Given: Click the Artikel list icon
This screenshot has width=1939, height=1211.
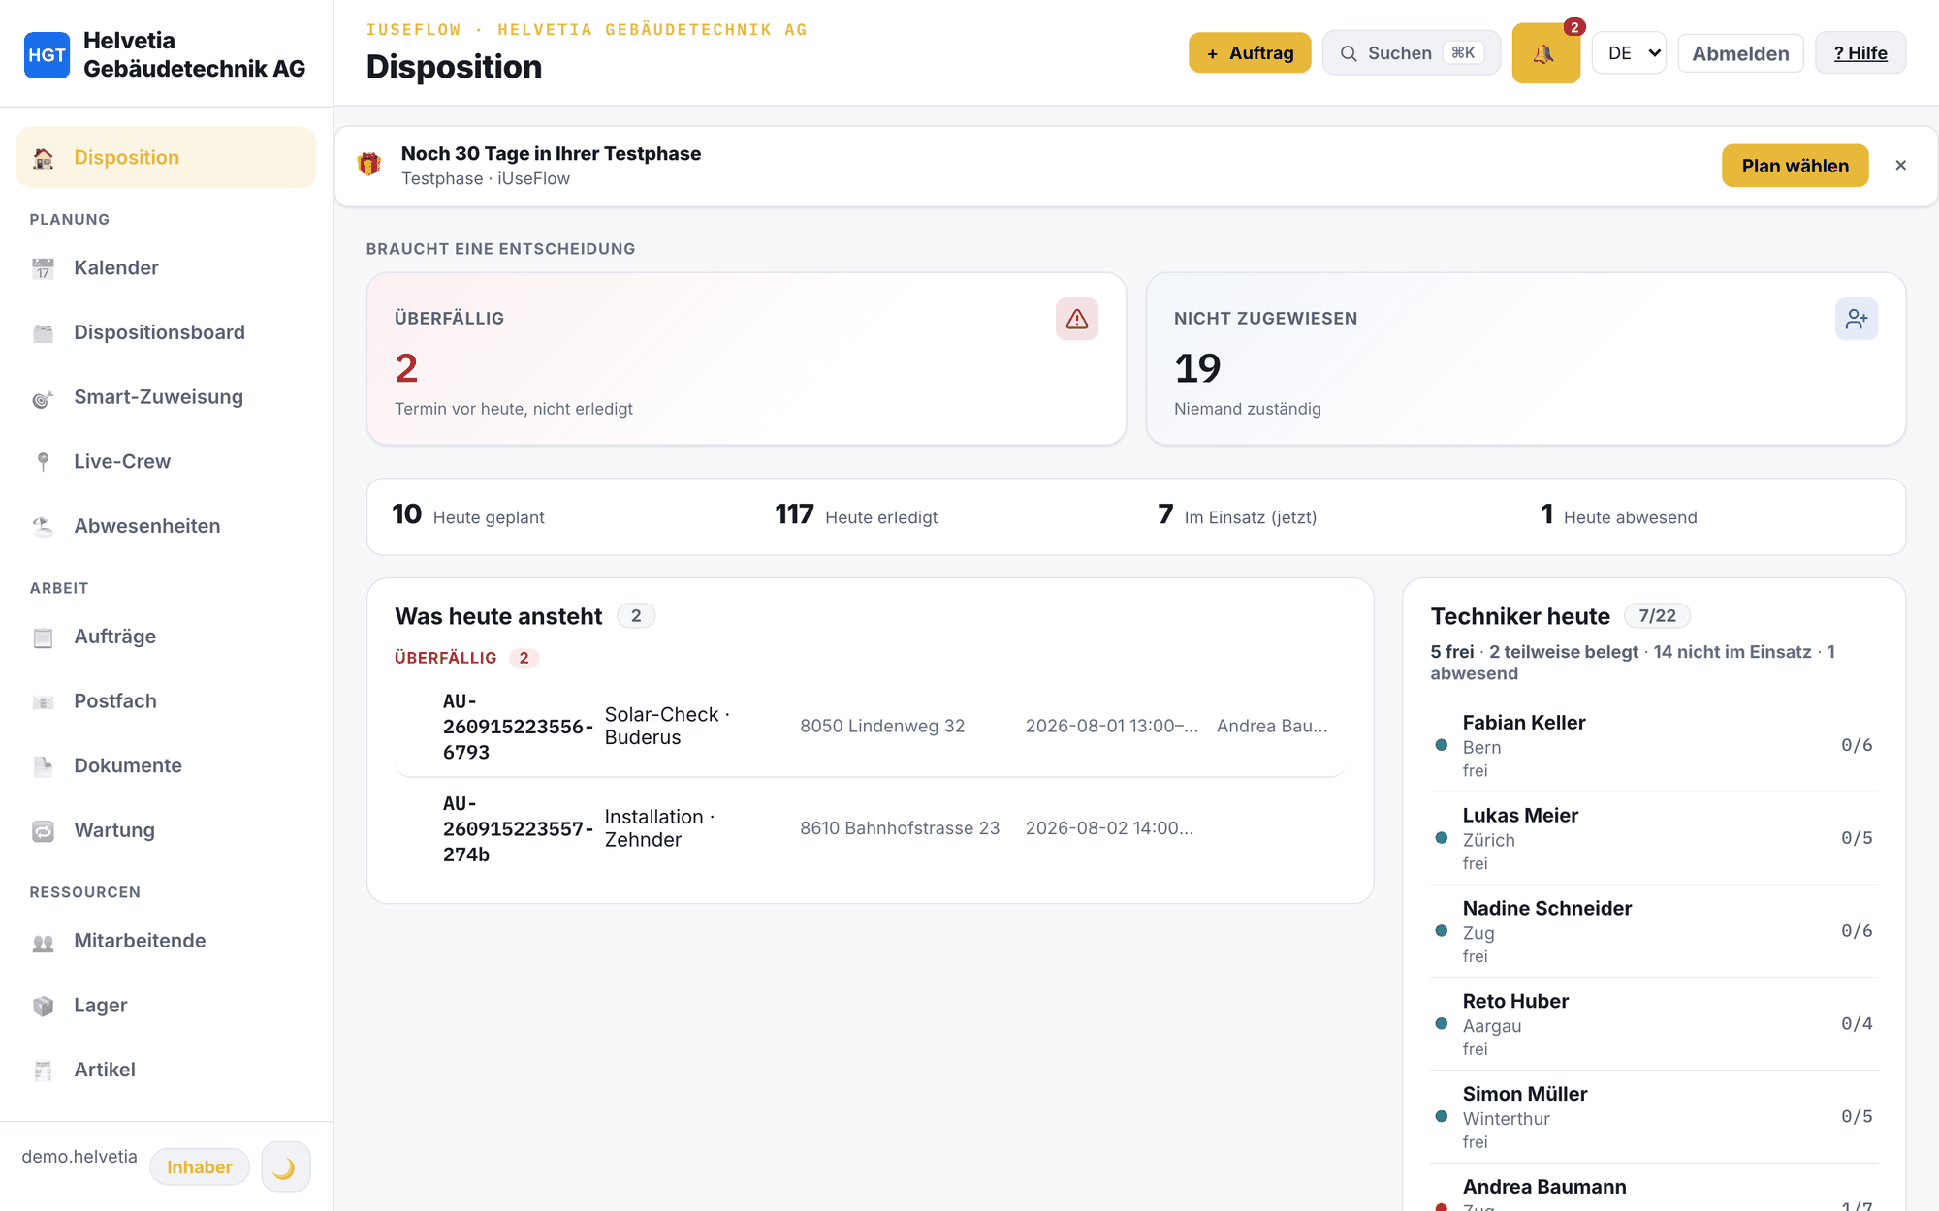Looking at the screenshot, I should tap(44, 1070).
